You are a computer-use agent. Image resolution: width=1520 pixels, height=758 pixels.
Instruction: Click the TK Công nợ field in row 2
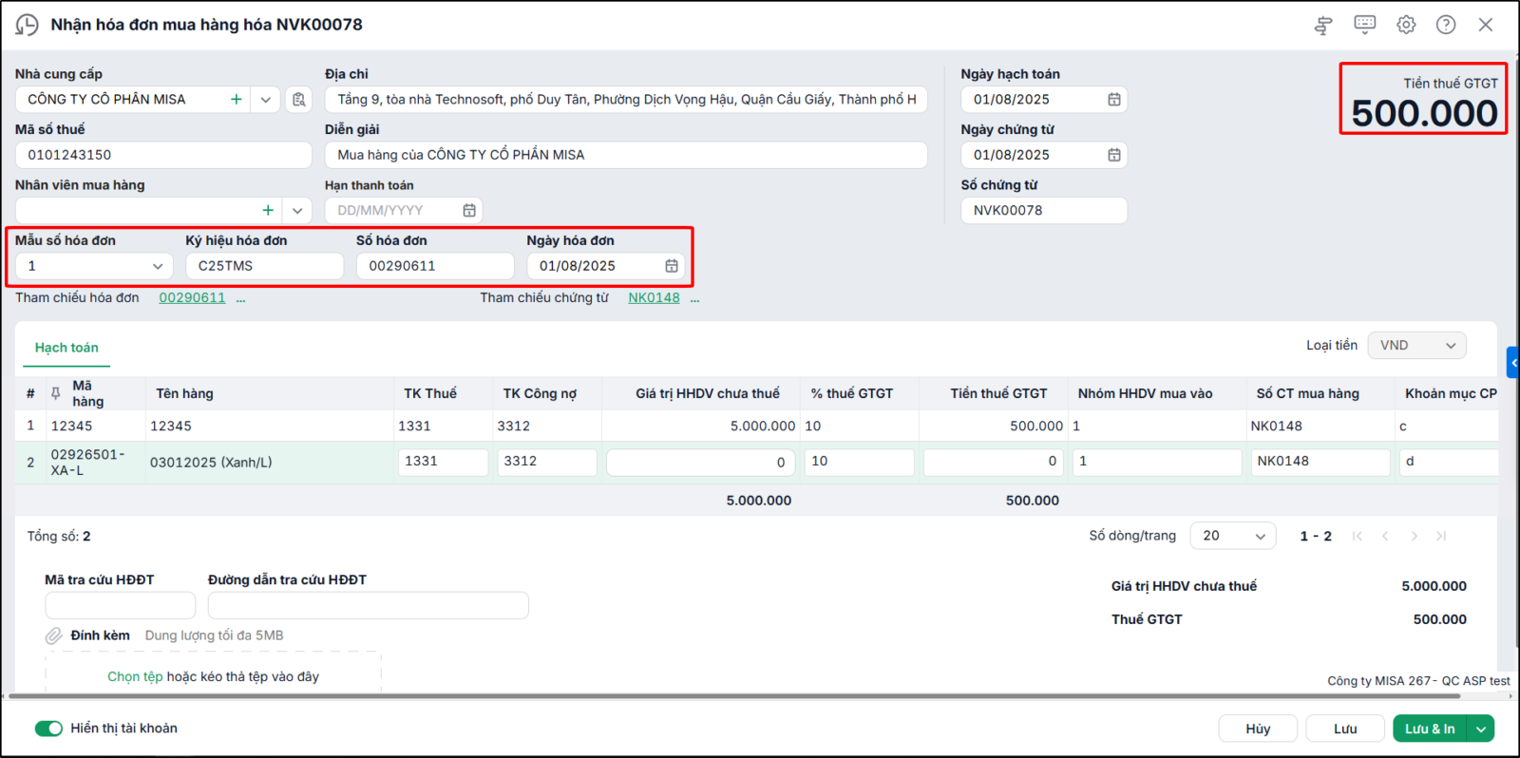[x=547, y=463]
